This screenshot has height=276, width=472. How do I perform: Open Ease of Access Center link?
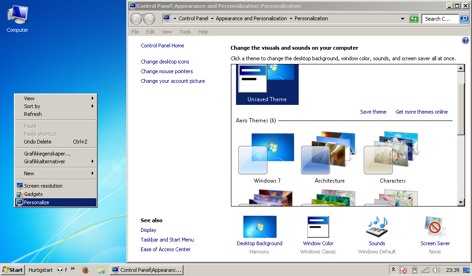(165, 249)
